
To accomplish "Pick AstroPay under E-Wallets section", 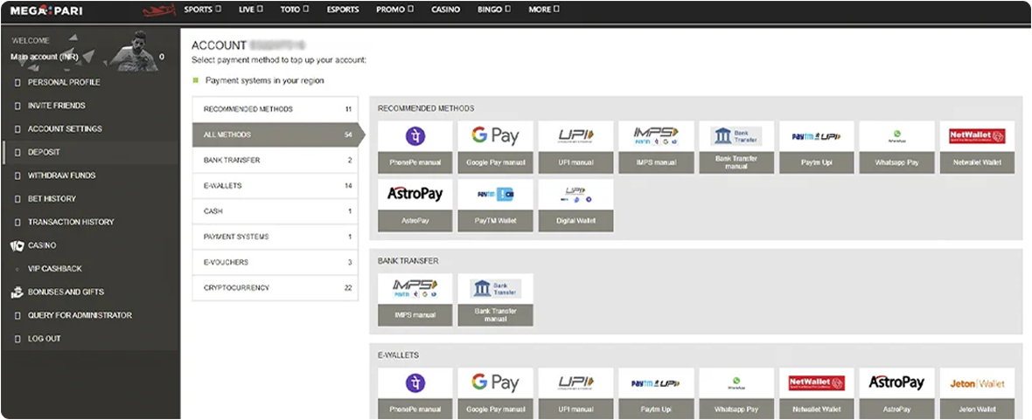I will [x=897, y=393].
